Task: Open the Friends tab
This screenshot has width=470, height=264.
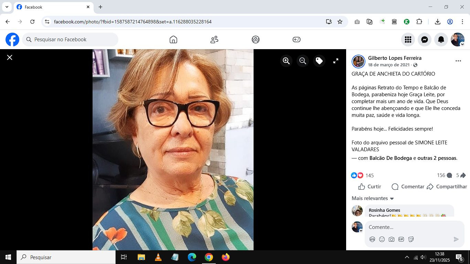Action: 214,40
